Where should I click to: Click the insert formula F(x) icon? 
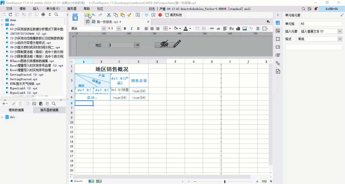pos(232,29)
